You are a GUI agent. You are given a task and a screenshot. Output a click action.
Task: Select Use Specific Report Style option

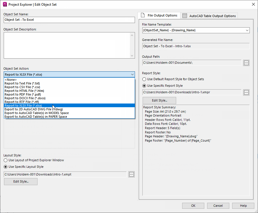click(144, 86)
